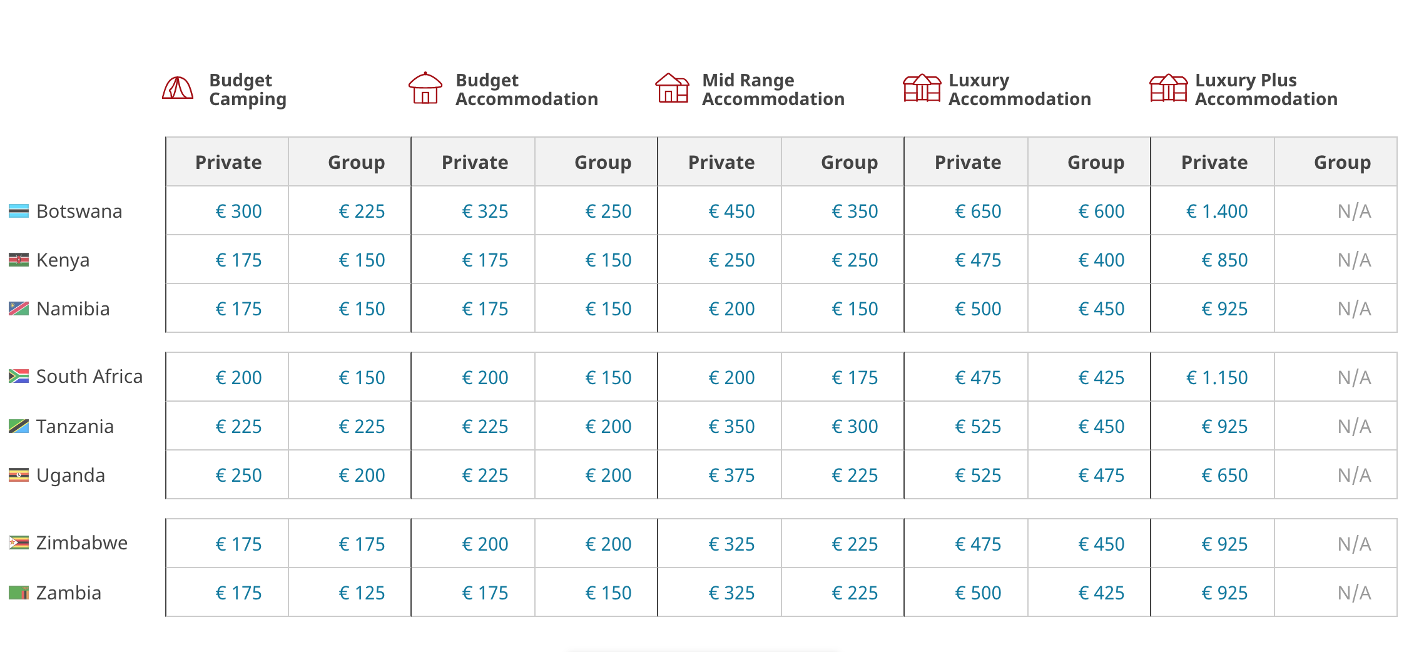Click the Zimbabwe flag icon
This screenshot has height=652, width=1419.
(x=19, y=542)
